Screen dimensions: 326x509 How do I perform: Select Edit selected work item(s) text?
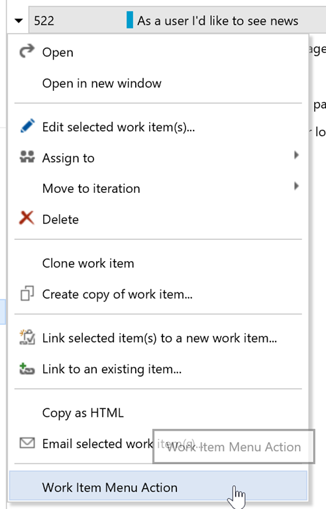click(x=119, y=127)
